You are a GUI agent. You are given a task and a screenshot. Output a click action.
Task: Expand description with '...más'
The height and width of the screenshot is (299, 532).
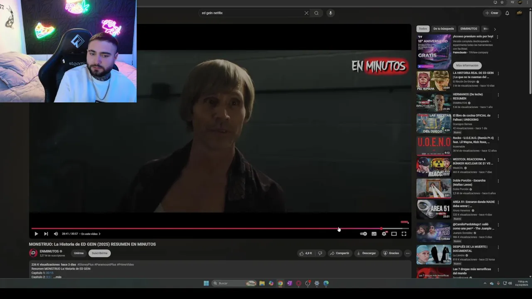(57, 277)
